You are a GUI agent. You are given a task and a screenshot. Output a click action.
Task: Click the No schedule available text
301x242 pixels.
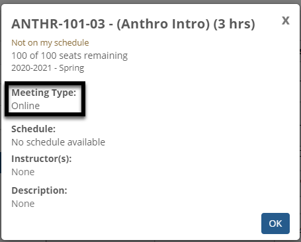coord(58,142)
